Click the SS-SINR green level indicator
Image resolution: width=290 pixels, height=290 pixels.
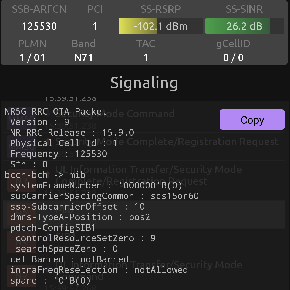click(x=238, y=26)
